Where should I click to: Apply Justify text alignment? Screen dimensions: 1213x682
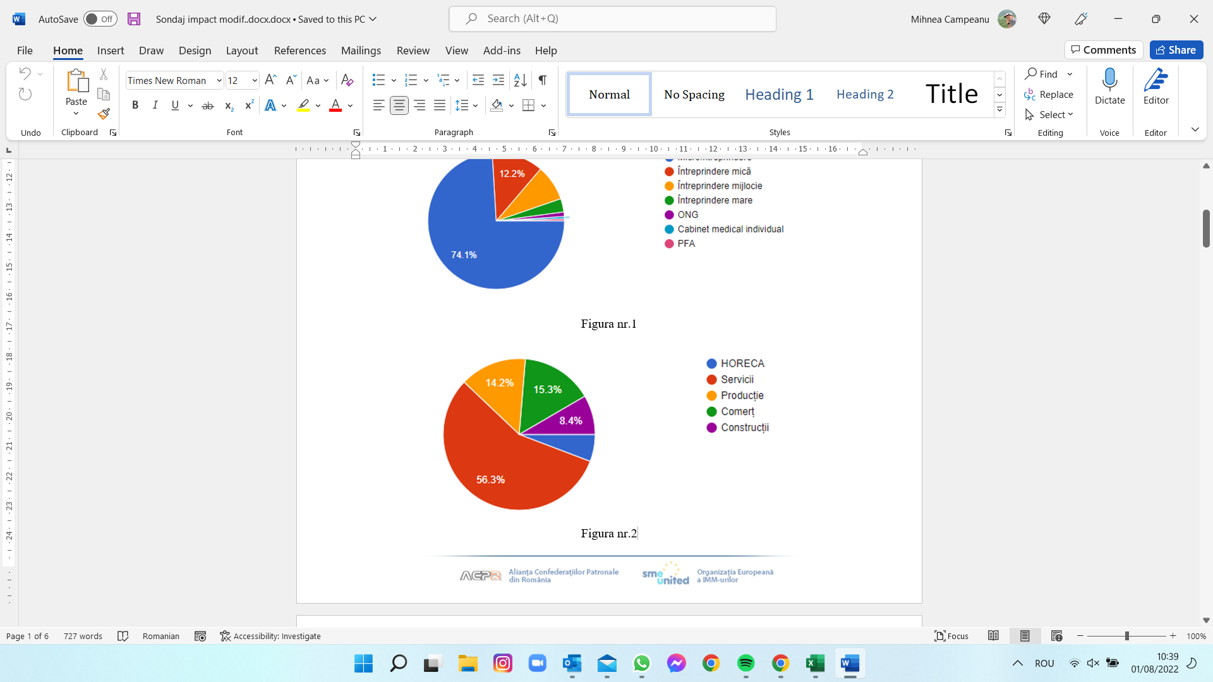point(440,106)
